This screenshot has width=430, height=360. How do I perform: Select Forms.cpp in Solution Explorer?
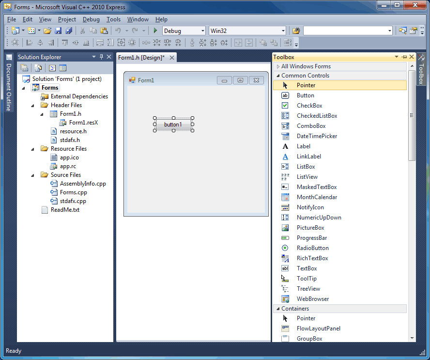74,192
